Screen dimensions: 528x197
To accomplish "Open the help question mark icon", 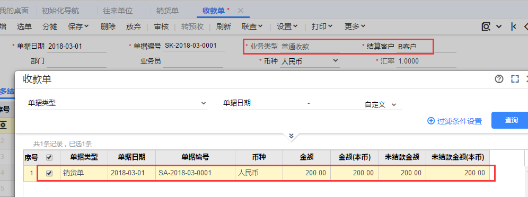I will (499, 79).
